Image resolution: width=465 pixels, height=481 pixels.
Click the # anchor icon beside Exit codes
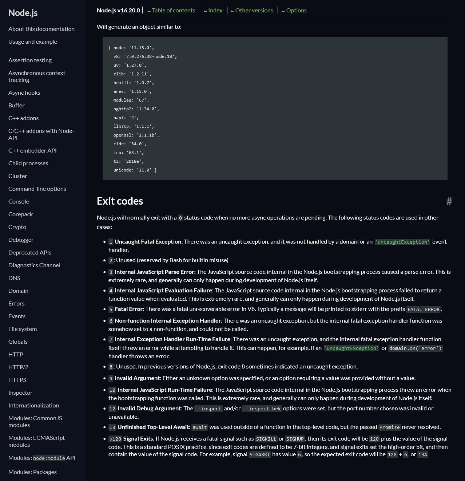coord(450,201)
